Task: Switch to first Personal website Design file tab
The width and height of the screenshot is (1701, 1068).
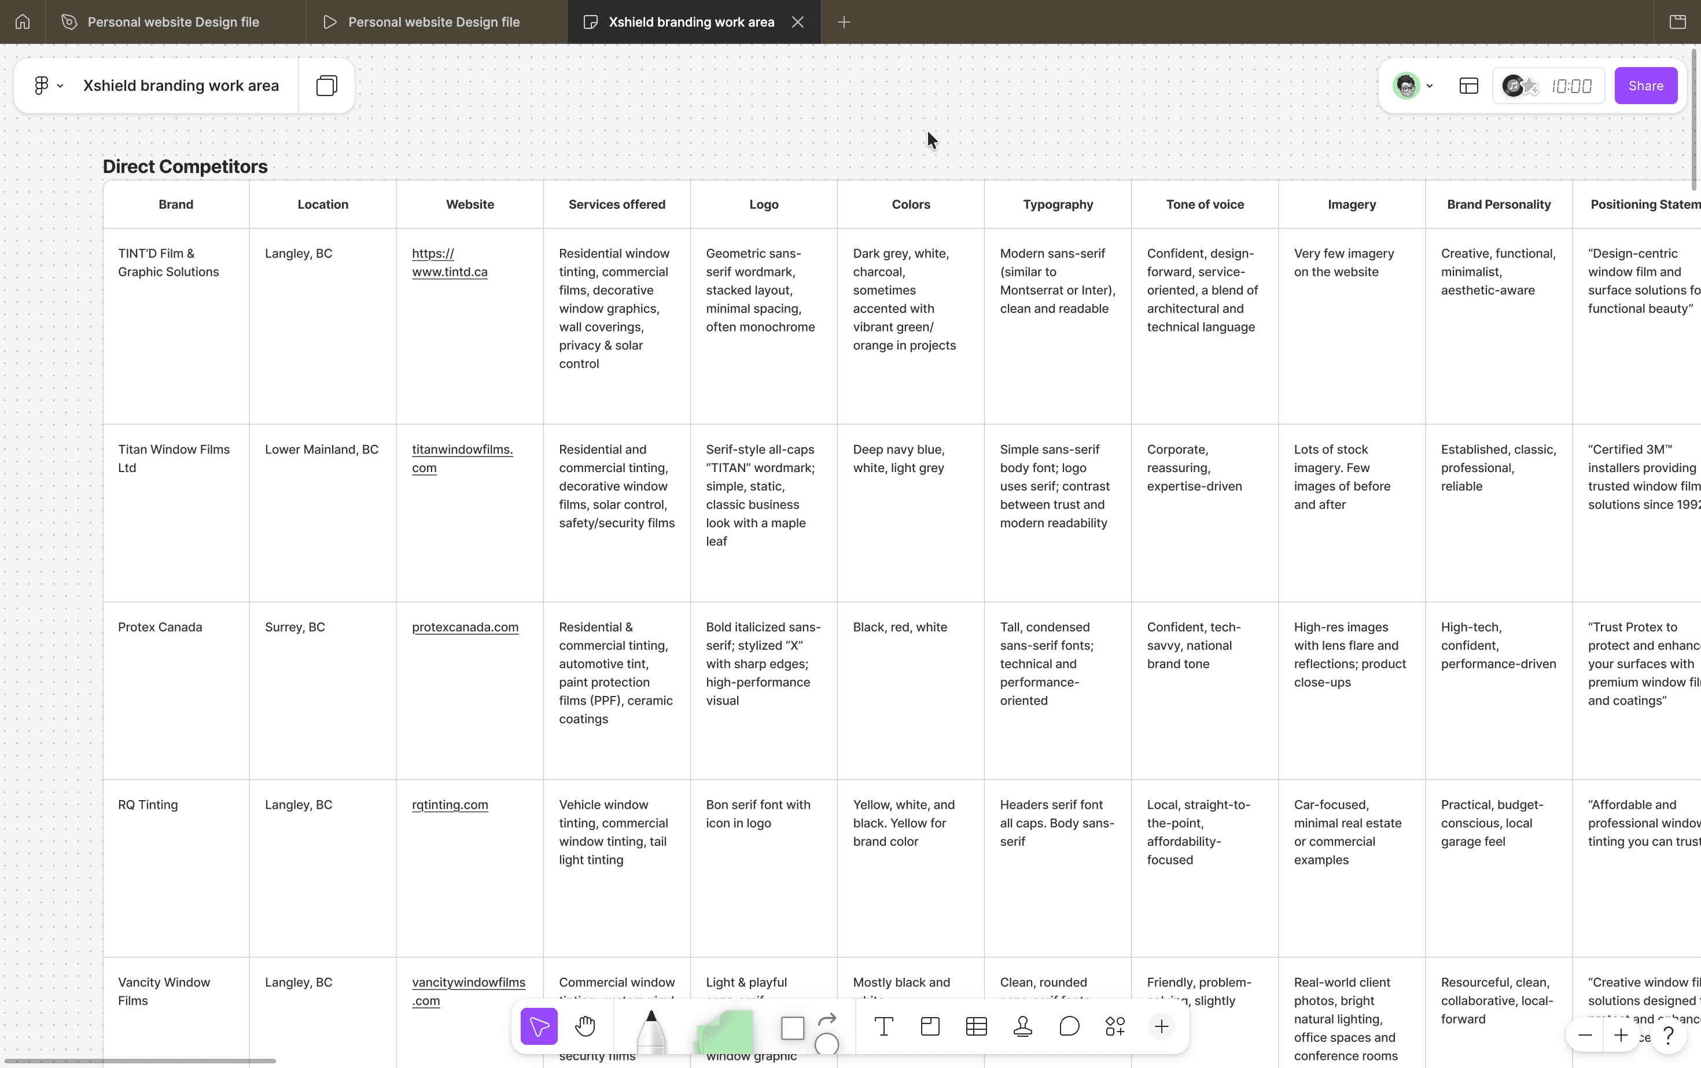Action: (x=174, y=22)
